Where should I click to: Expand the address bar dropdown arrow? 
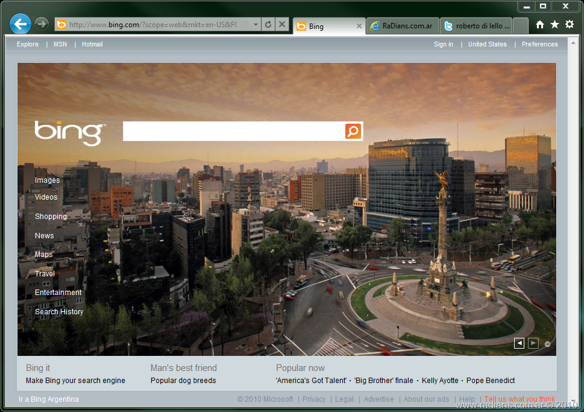(256, 25)
